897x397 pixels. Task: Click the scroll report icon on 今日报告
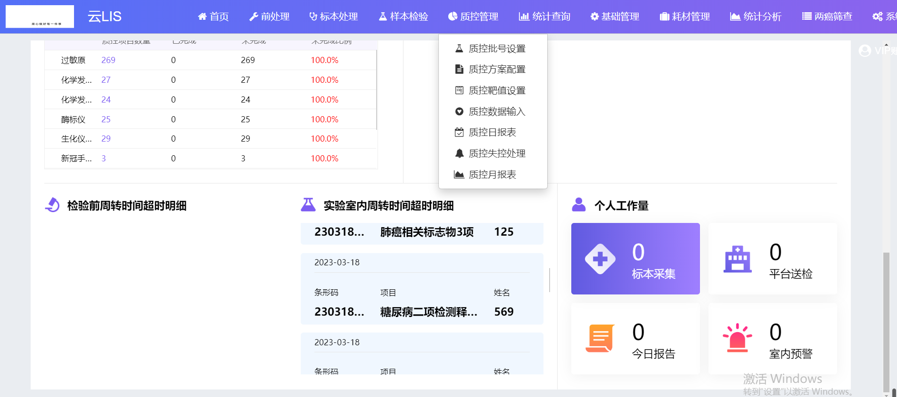point(600,338)
